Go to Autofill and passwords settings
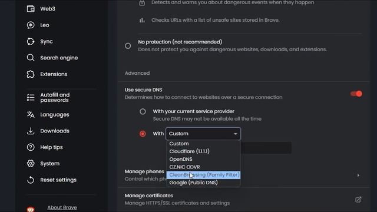This screenshot has width=377, height=212. [55, 98]
